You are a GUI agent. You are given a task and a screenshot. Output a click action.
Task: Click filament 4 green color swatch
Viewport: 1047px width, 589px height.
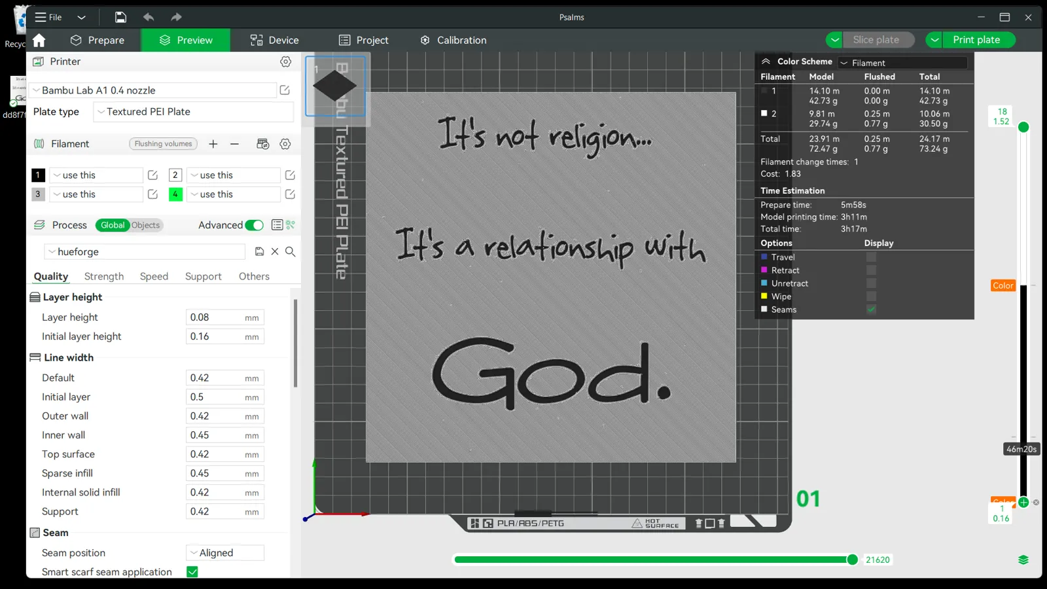pos(175,194)
